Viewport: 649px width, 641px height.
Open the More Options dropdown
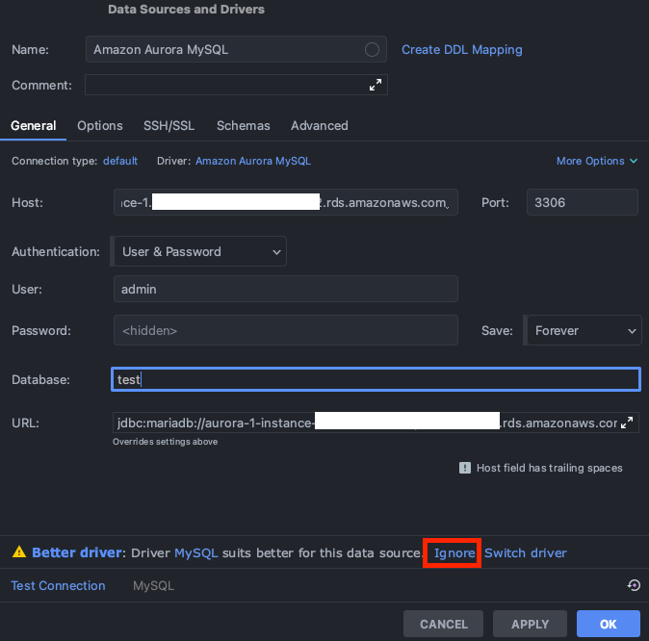point(596,161)
